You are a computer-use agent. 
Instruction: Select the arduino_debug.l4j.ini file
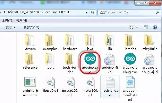[150, 63]
